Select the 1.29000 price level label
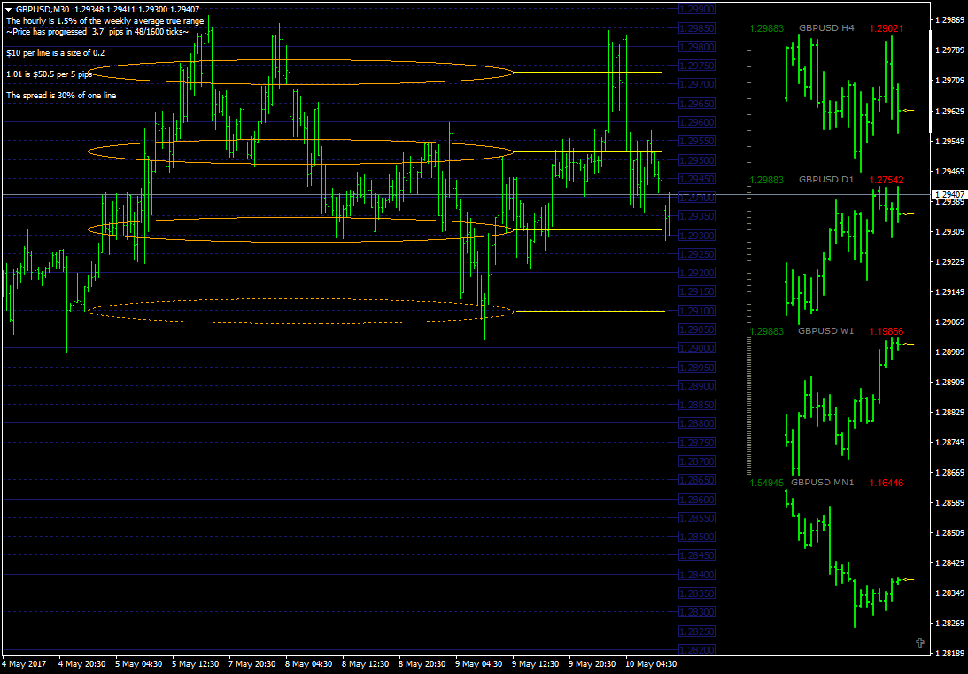Image resolution: width=968 pixels, height=674 pixels. pos(697,348)
